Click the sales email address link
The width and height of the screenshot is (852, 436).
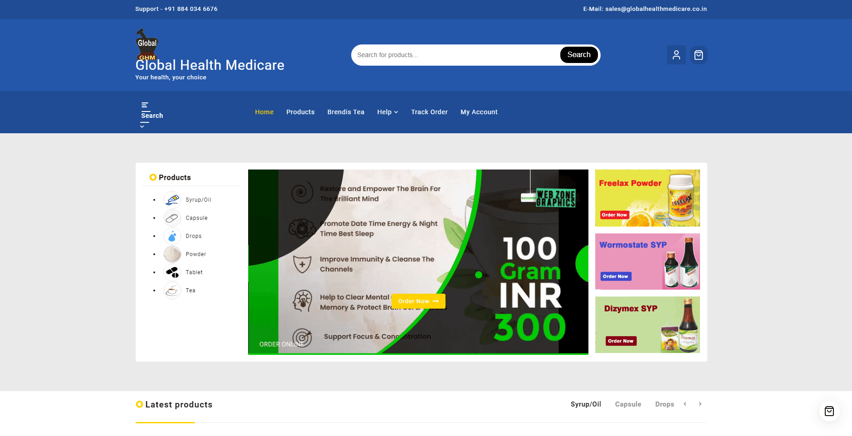coord(656,9)
